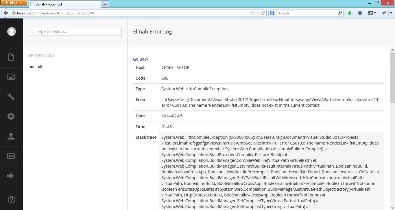
Task: Click the Date row label
Action: click(x=140, y=116)
